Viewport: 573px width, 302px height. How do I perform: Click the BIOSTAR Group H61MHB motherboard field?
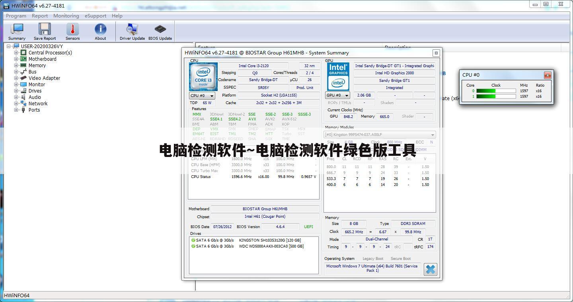pos(265,209)
